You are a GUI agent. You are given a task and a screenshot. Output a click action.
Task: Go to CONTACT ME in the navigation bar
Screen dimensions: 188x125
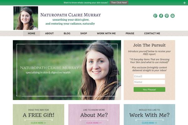(152, 33)
